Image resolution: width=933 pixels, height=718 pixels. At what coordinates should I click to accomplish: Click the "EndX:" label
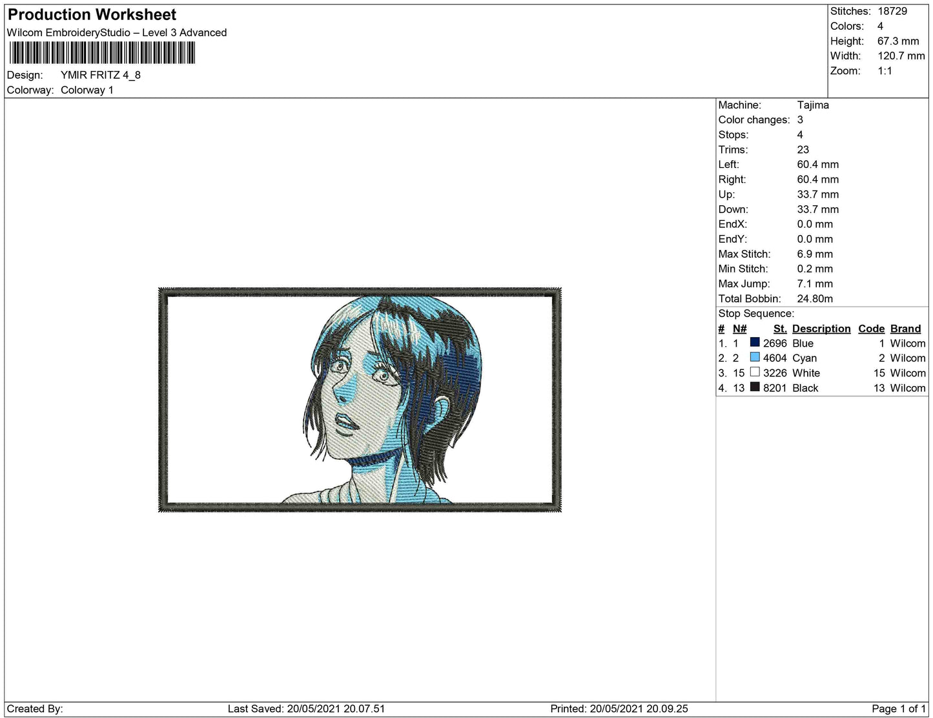click(733, 223)
